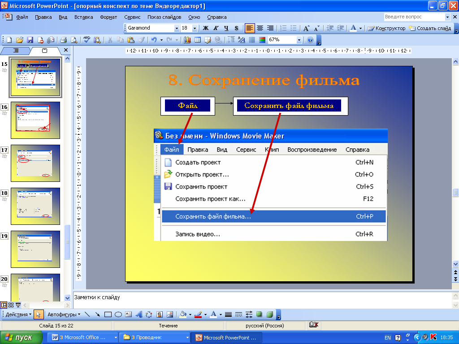
Task: Save presentation with floppy disk icon
Action: click(30, 40)
